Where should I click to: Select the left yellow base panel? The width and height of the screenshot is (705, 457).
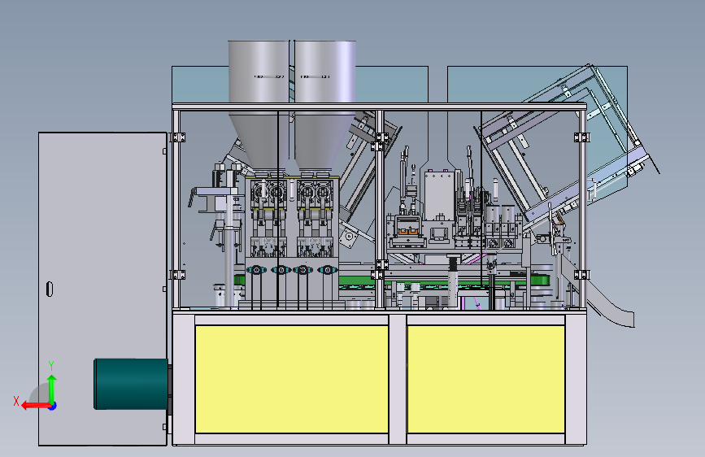tap(292, 379)
